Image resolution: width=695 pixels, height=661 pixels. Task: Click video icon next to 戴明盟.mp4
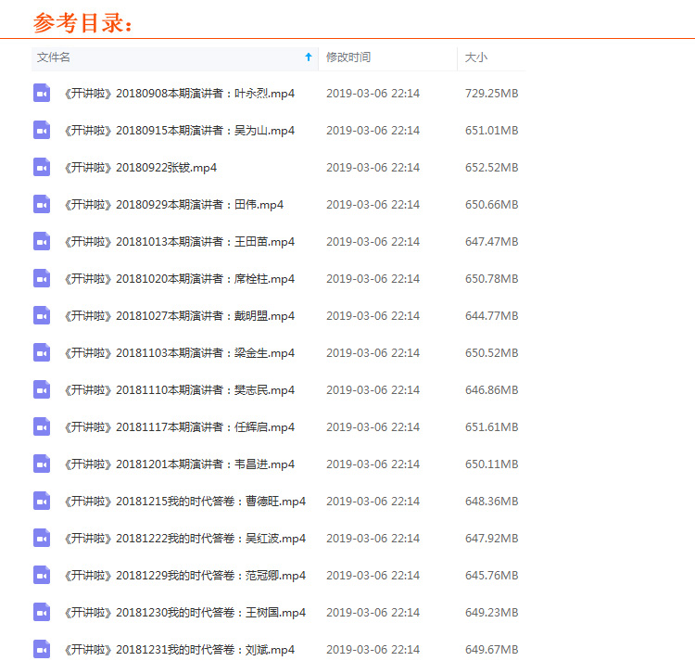coord(42,315)
